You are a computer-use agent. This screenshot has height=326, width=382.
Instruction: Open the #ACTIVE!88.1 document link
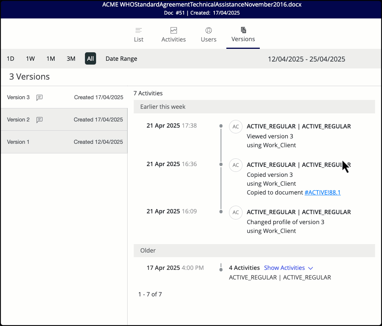click(x=322, y=192)
